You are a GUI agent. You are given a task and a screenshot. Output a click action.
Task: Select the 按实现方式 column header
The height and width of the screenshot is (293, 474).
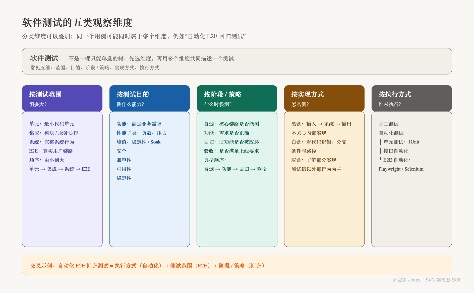324,98
